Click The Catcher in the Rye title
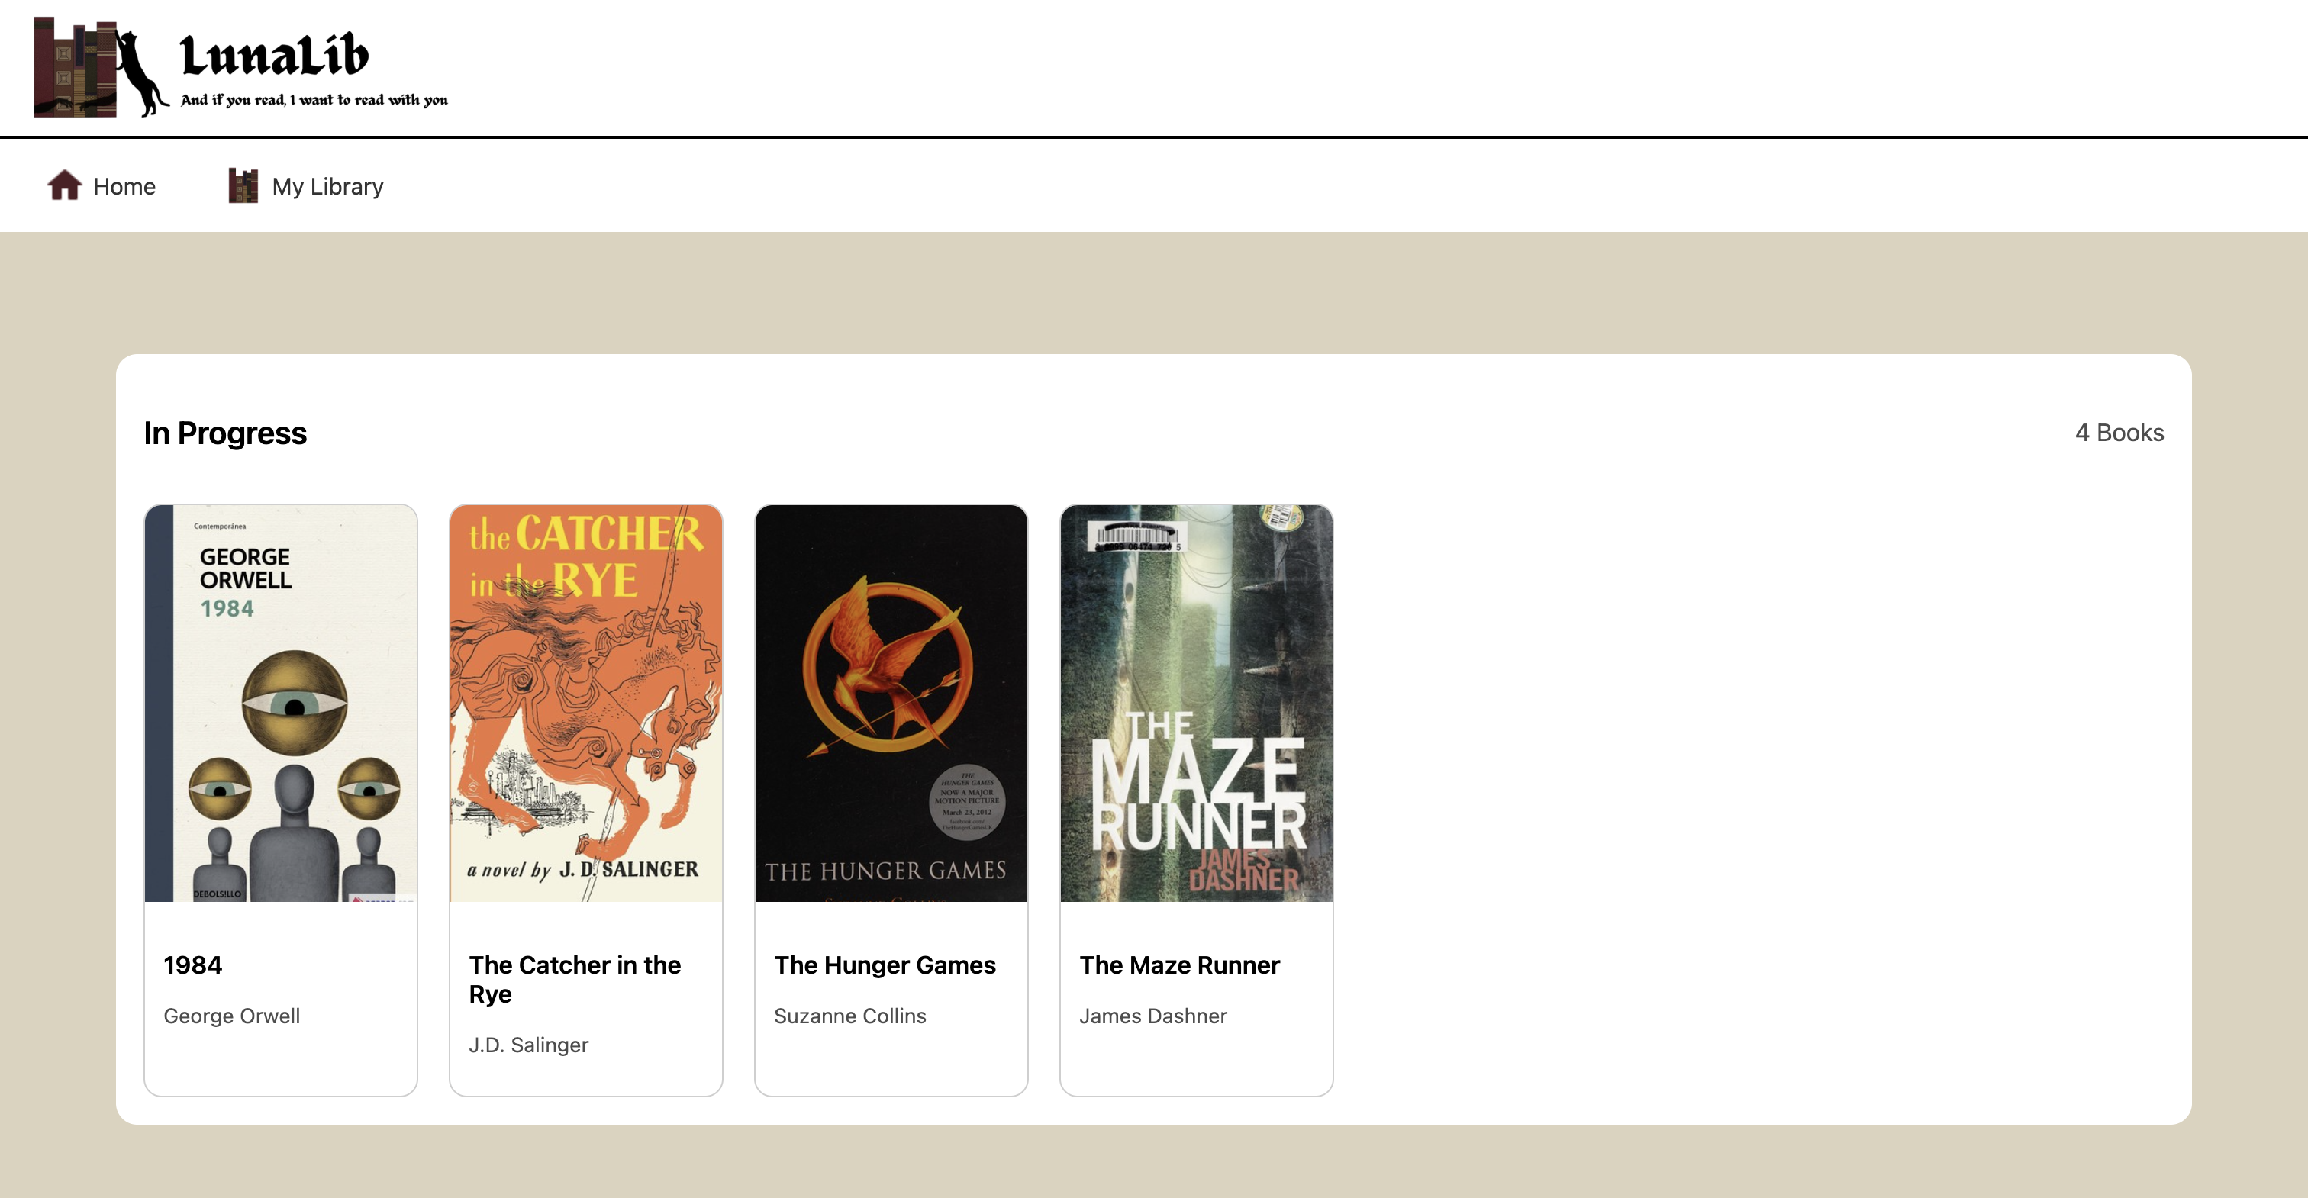 [x=574, y=979]
